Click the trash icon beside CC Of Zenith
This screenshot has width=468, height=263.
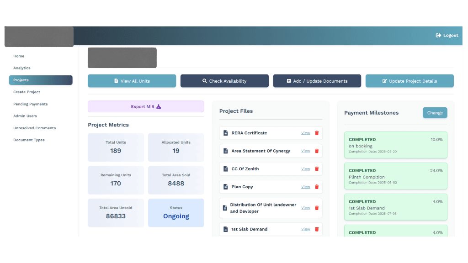tap(316, 168)
